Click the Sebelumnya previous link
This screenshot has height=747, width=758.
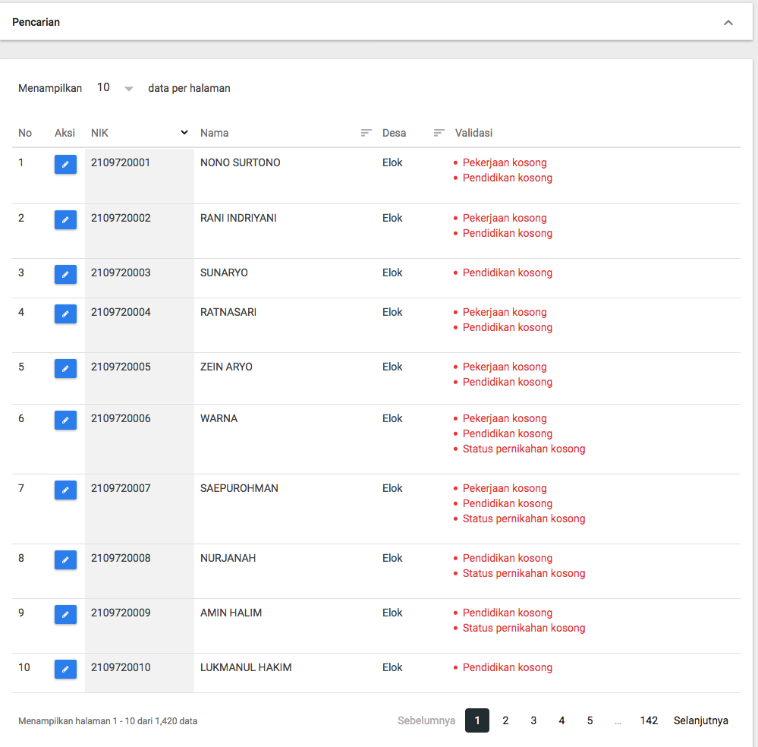426,720
